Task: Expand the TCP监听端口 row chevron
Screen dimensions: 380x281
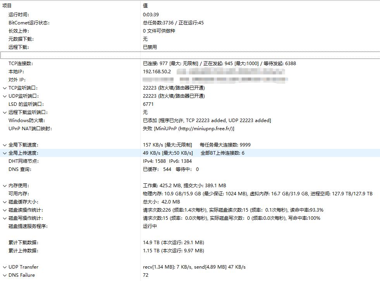Action: tap(5, 88)
